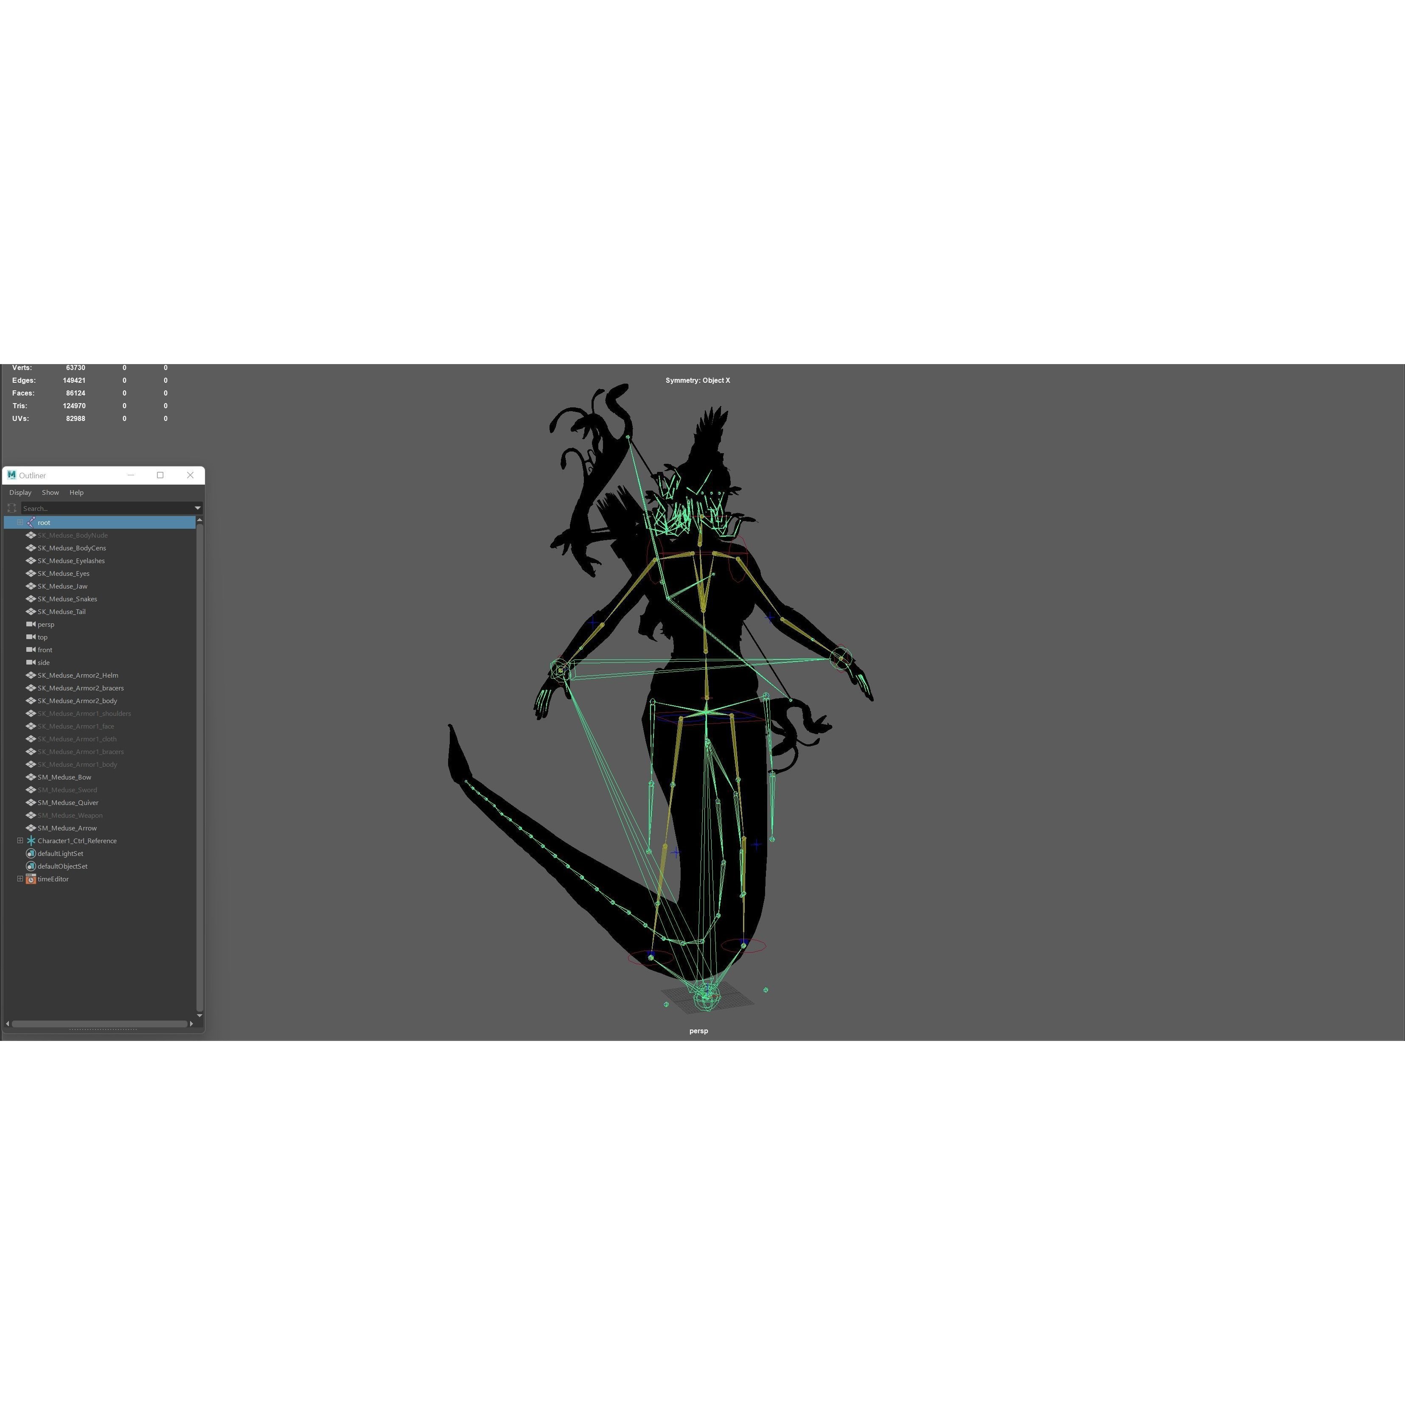
Task: Click the defaultLightSet render set icon
Action: click(x=31, y=855)
